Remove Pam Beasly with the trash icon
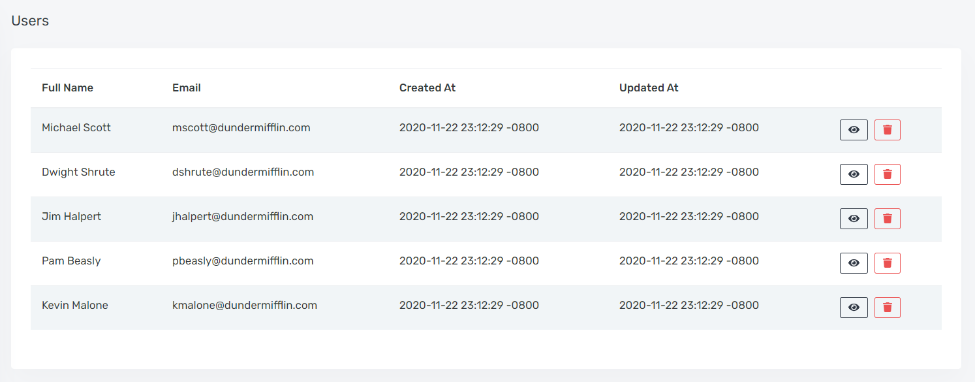975x382 pixels. coord(888,263)
